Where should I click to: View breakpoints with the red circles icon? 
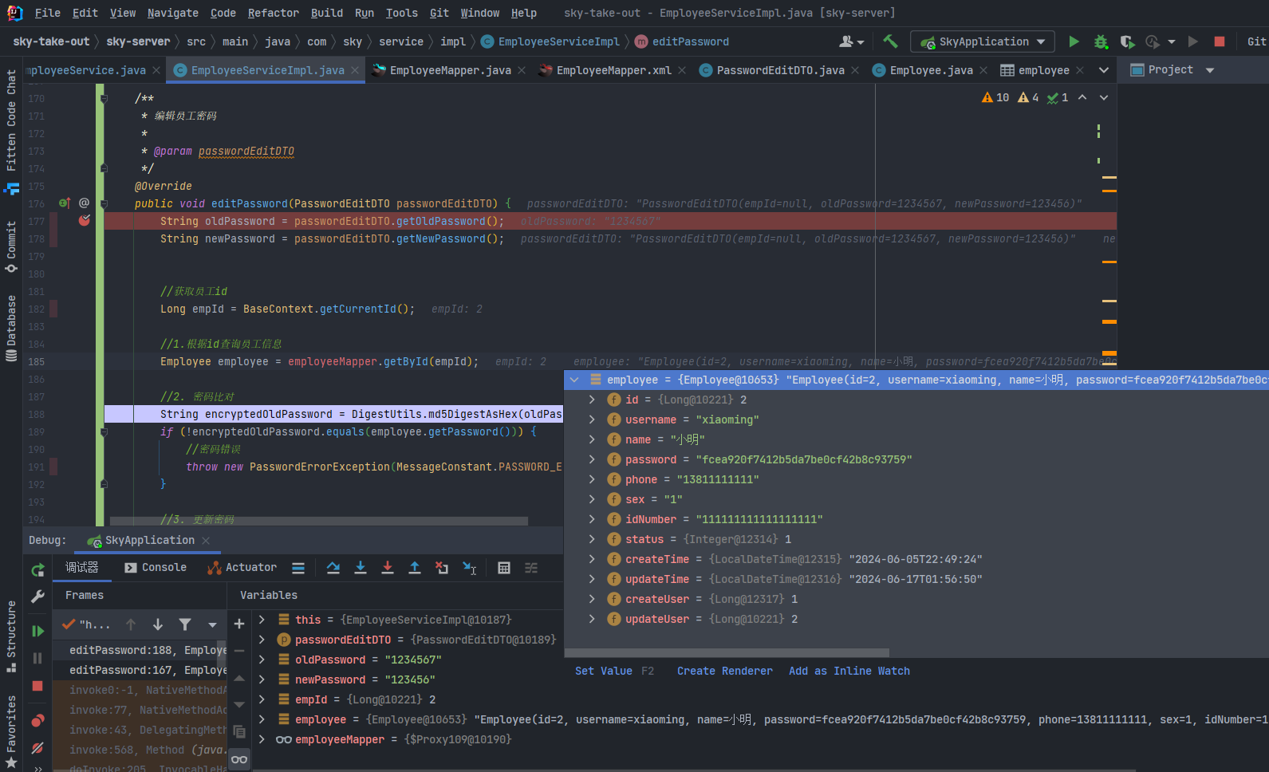37,720
